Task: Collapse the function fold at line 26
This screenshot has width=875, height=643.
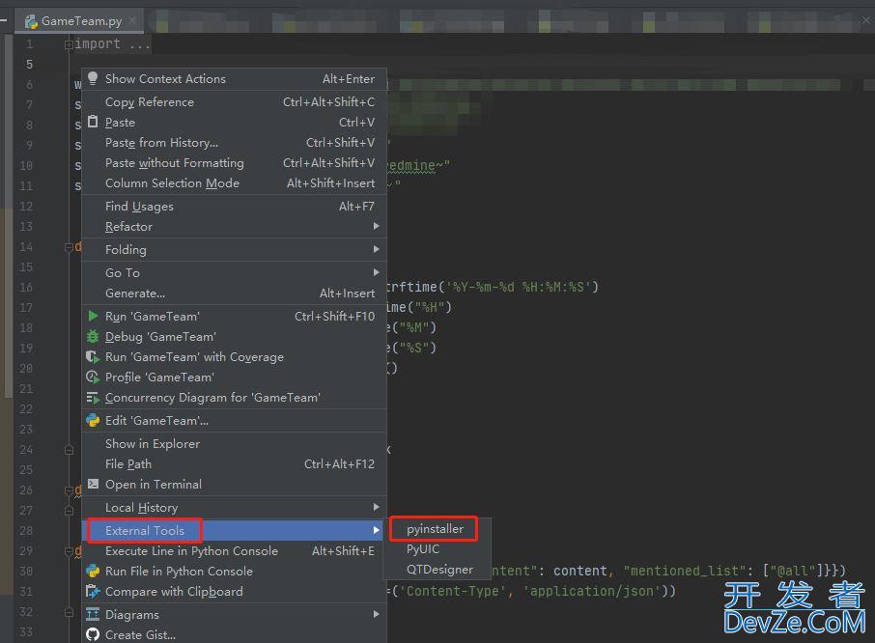Action: point(69,490)
